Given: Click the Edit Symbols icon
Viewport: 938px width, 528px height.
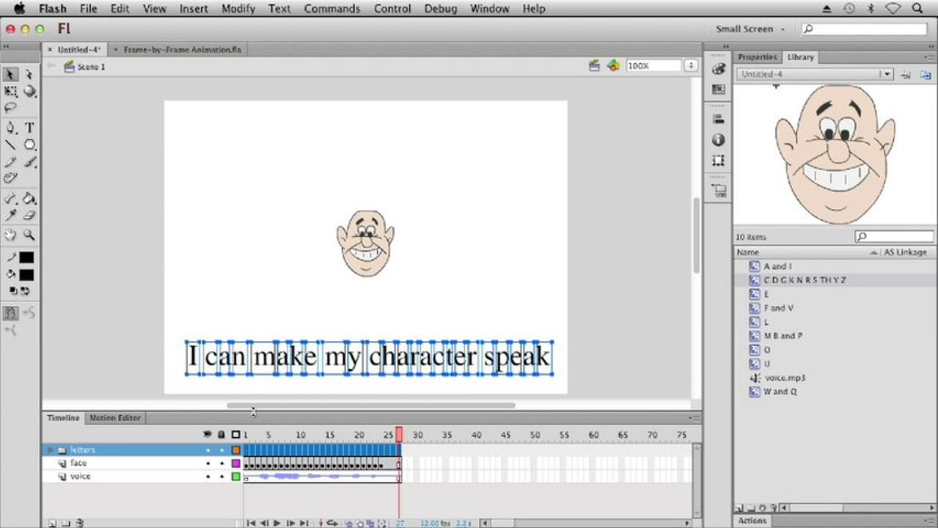Looking at the screenshot, I should 613,66.
